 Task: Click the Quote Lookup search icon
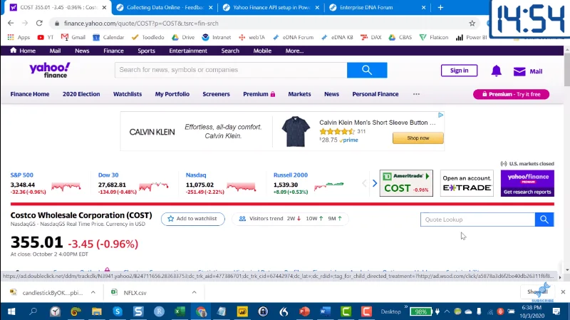(544, 220)
